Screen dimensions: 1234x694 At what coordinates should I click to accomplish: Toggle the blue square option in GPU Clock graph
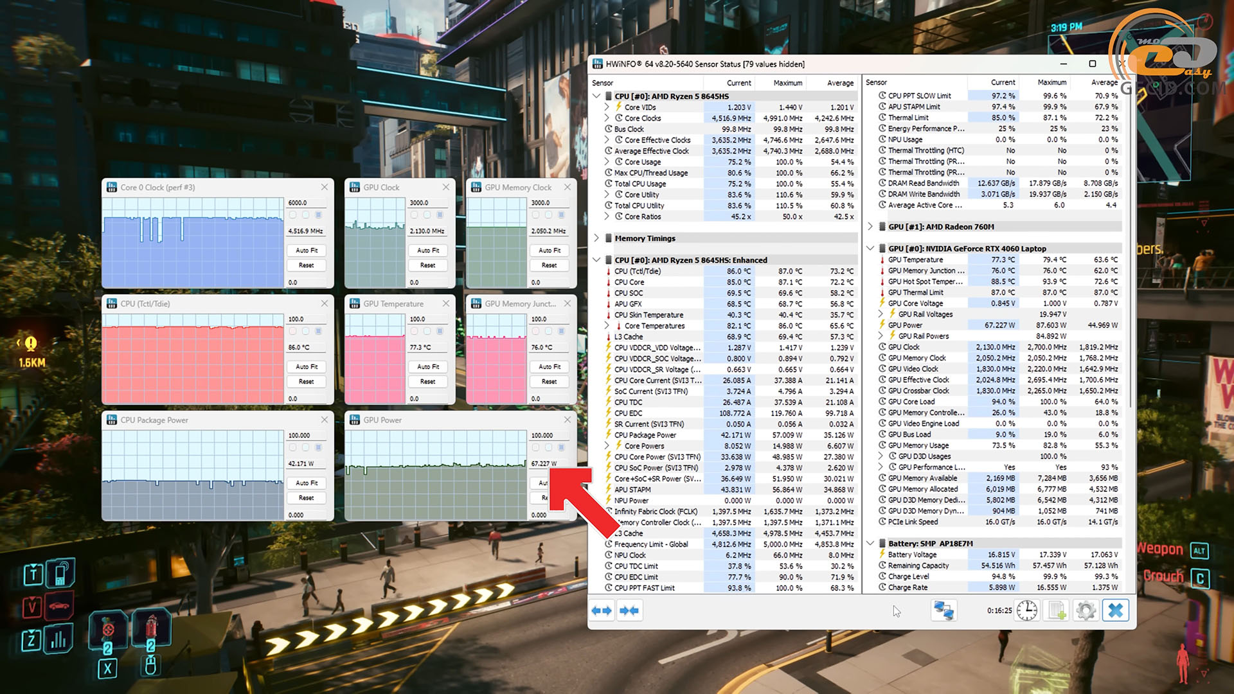click(x=440, y=215)
